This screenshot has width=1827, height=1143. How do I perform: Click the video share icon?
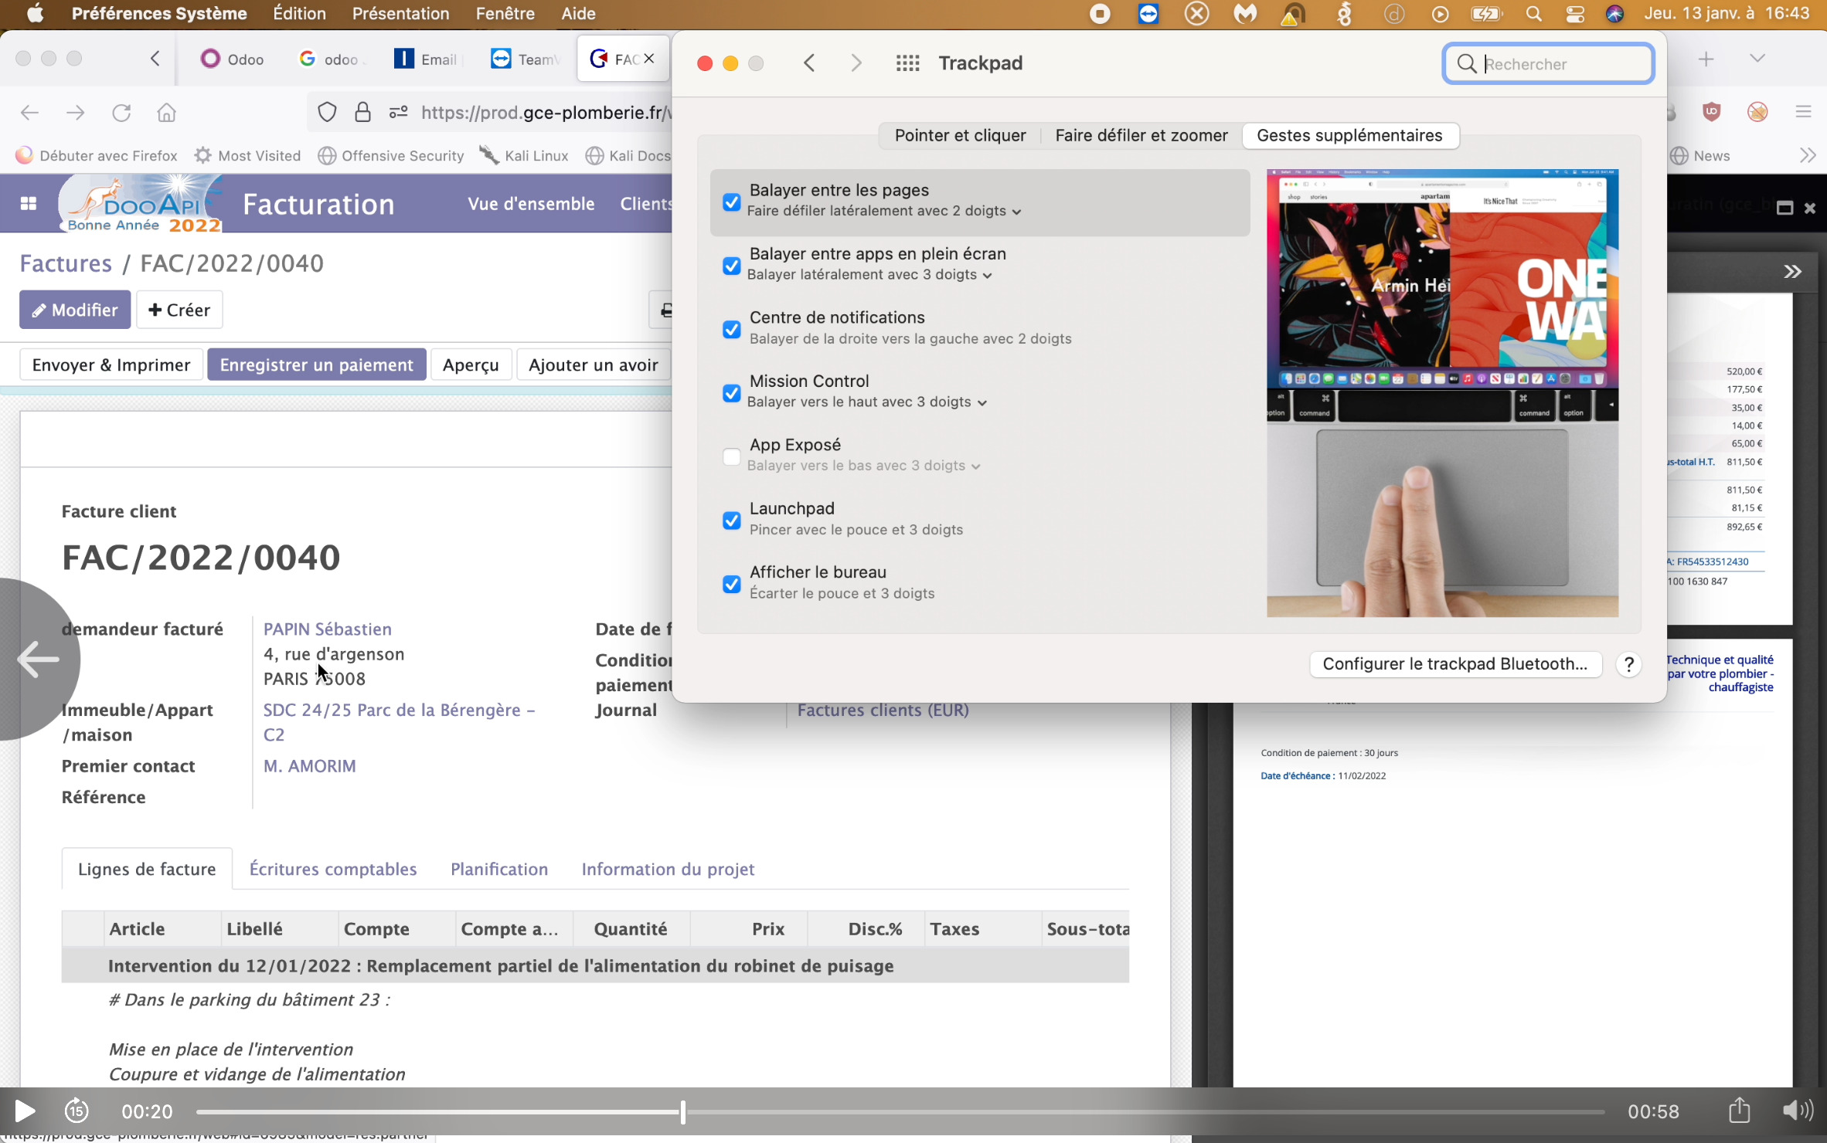point(1739,1111)
